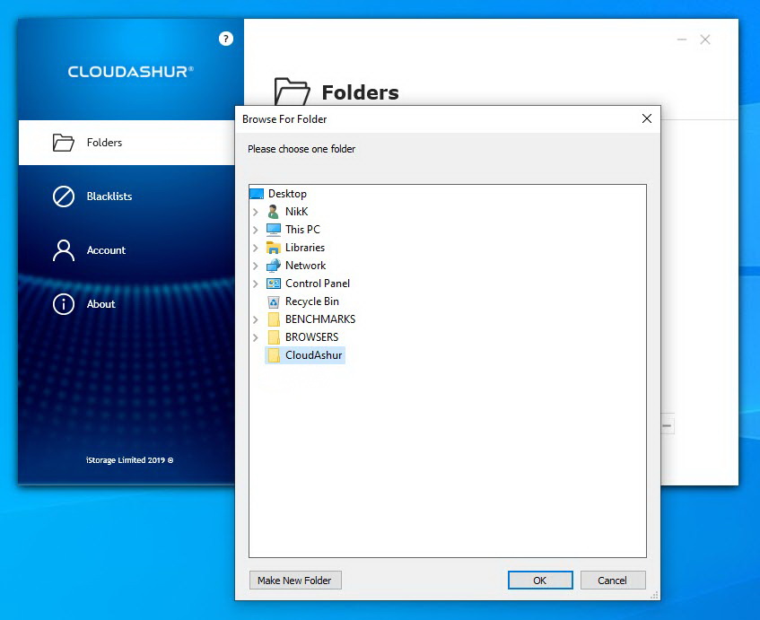Click the Network globe icon
This screenshot has height=620, width=760.
[274, 266]
